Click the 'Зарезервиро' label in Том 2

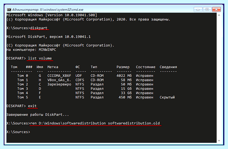(59, 84)
